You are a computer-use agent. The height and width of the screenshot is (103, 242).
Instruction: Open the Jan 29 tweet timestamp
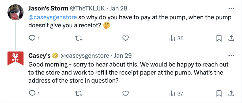[123, 56]
